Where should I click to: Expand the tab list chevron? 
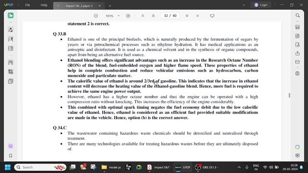[x=244, y=5]
